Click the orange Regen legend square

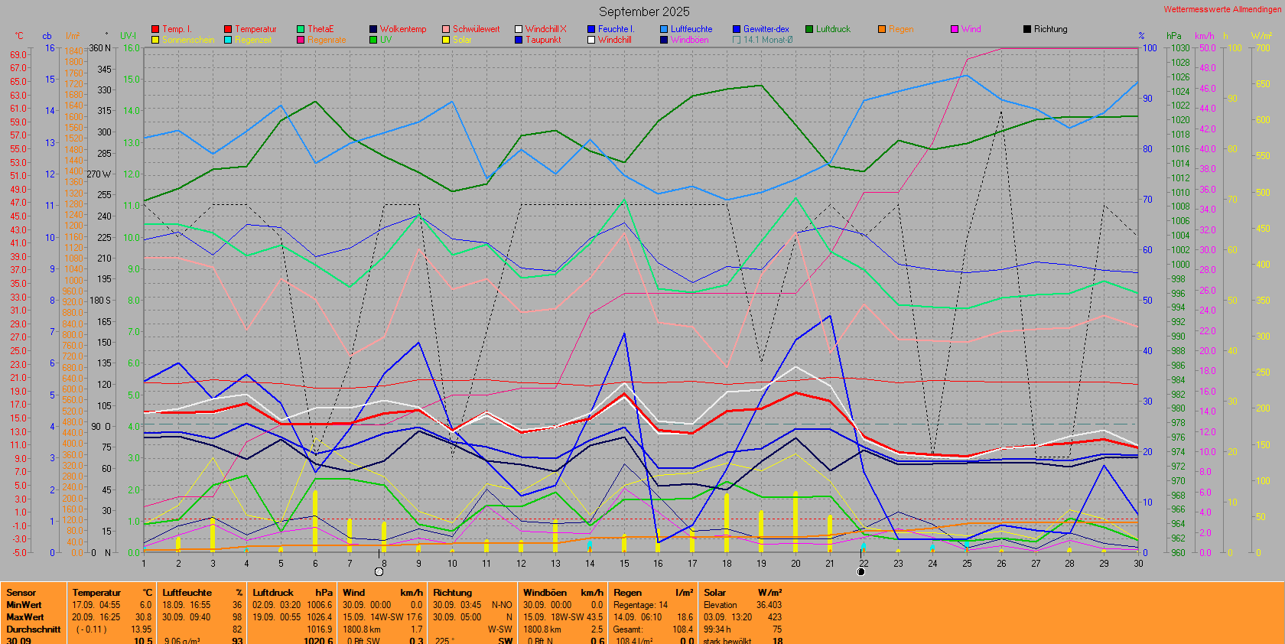(882, 29)
